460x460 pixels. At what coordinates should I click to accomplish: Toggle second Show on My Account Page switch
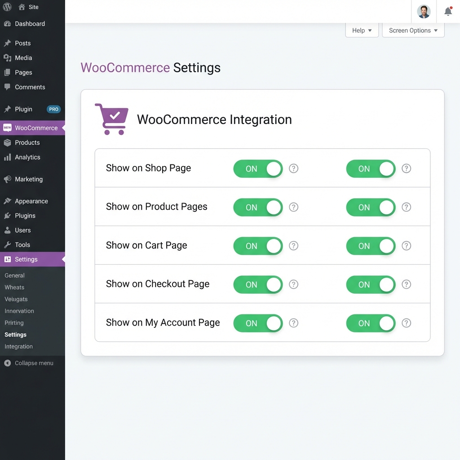click(x=371, y=323)
